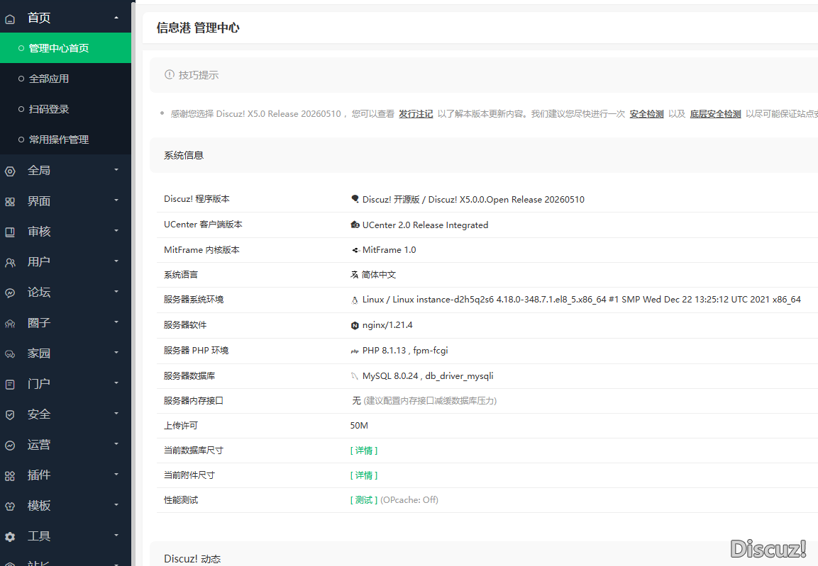Open the 首页 menu label
Image resolution: width=818 pixels, height=566 pixels.
[x=39, y=18]
